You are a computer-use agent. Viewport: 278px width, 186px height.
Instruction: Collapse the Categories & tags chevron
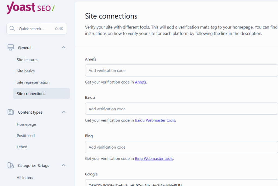pos(64,165)
